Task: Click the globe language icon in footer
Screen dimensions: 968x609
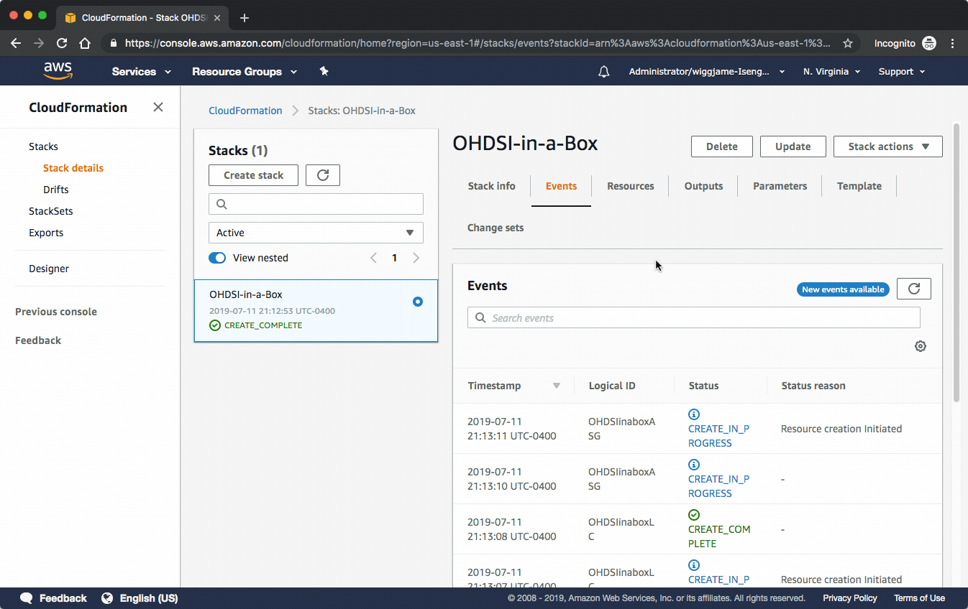Action: click(x=107, y=598)
